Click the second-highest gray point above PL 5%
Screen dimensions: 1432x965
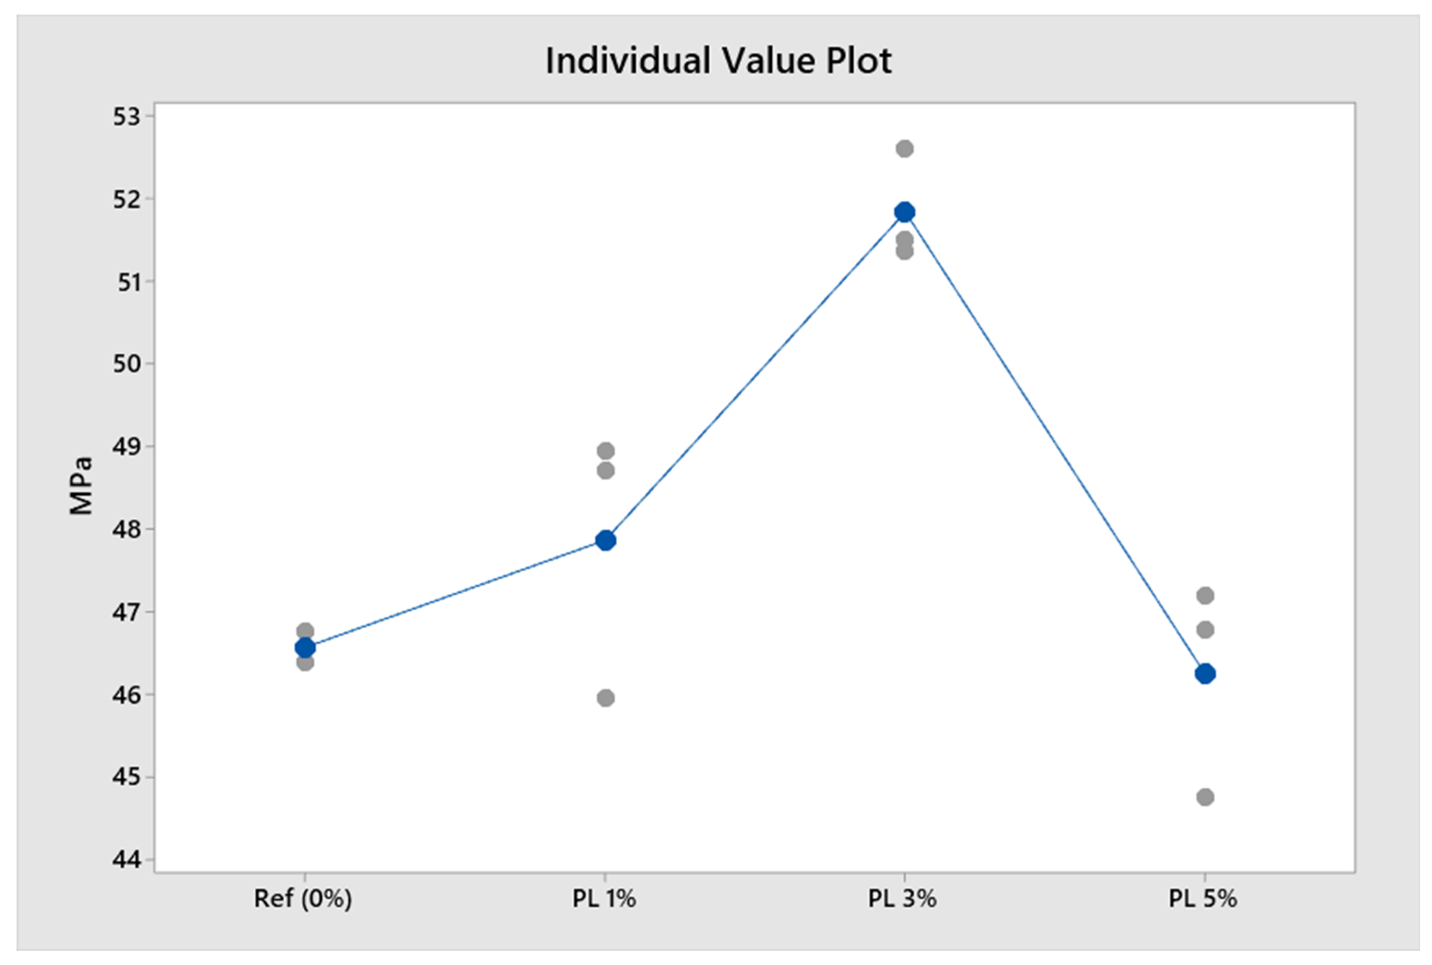point(1205,630)
